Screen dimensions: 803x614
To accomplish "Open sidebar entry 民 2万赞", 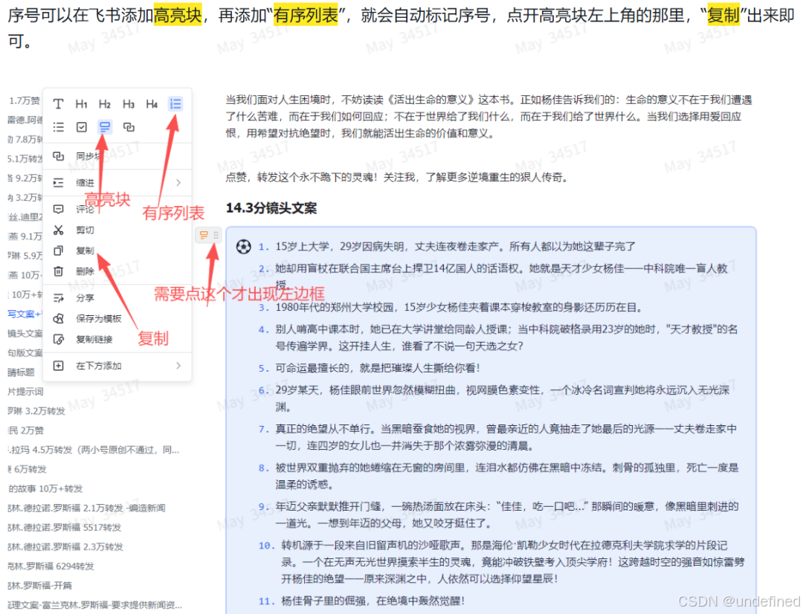I will click(25, 430).
